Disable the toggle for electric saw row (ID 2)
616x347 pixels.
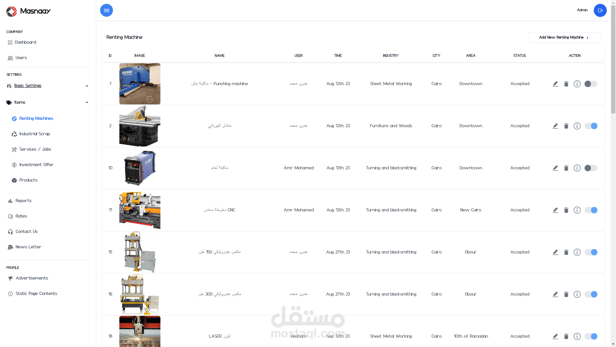tap(591, 126)
